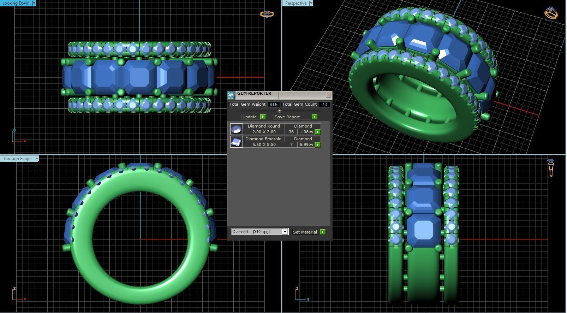Click the Looking Down viewport label

pos(16,3)
